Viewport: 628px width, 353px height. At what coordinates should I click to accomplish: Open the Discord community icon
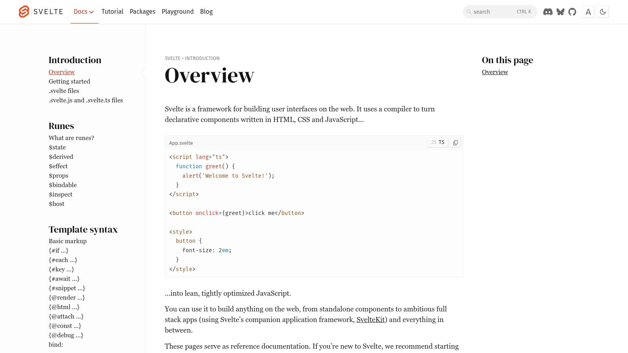[548, 12]
